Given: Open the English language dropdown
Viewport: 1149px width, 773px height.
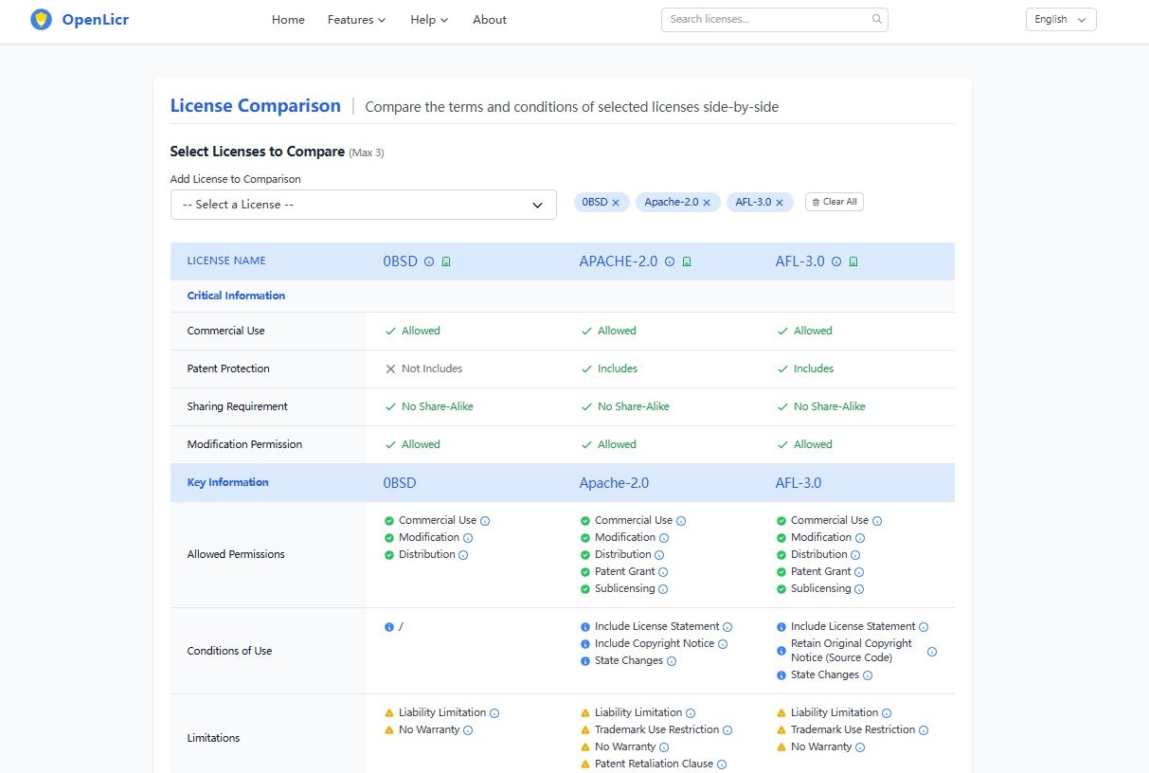Looking at the screenshot, I should (1061, 19).
